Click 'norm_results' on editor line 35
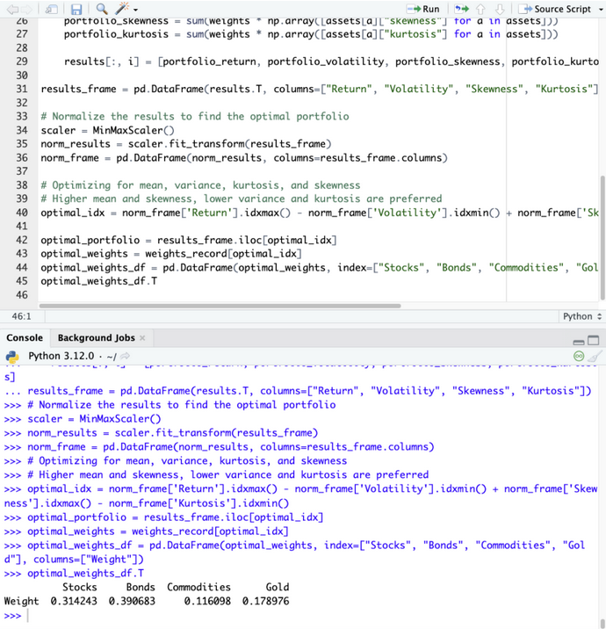The height and width of the screenshot is (629, 606). [76, 144]
